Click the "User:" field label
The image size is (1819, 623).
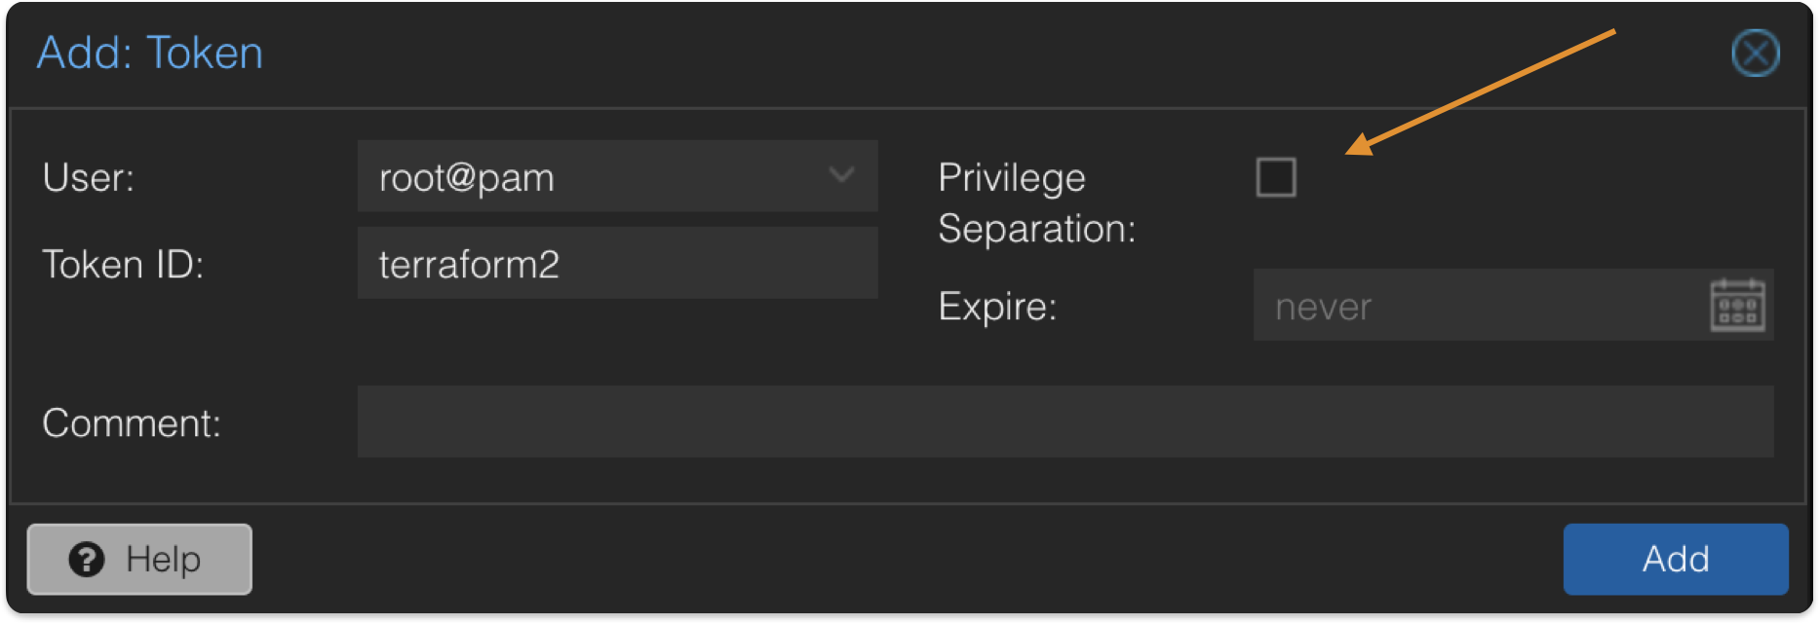(89, 178)
